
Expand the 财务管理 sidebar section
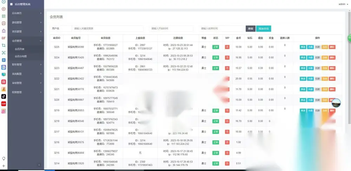26,64
